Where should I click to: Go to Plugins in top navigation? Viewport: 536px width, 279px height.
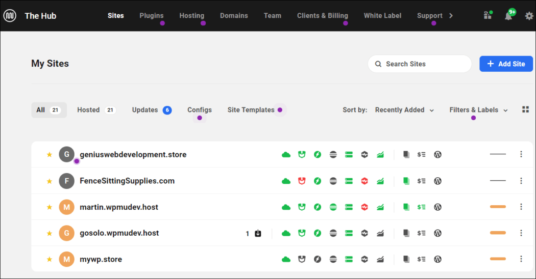tap(152, 16)
